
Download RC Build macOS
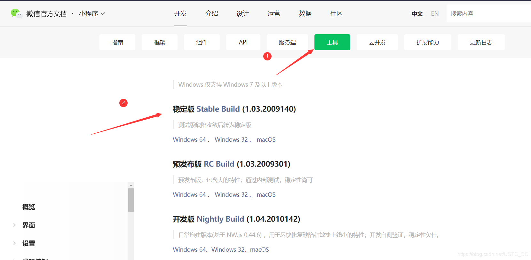pyautogui.click(x=266, y=194)
